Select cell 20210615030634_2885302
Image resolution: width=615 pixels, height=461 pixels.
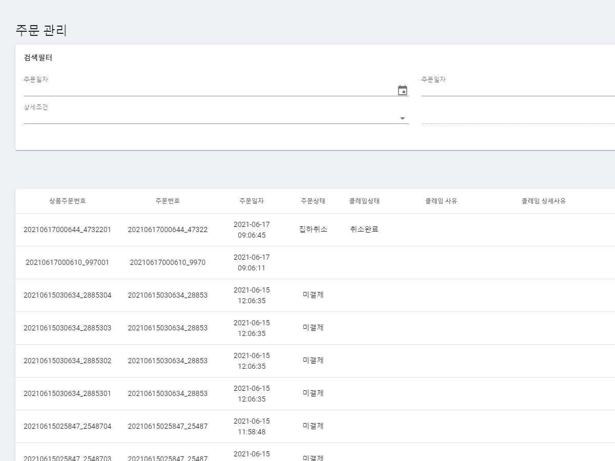coord(68,361)
